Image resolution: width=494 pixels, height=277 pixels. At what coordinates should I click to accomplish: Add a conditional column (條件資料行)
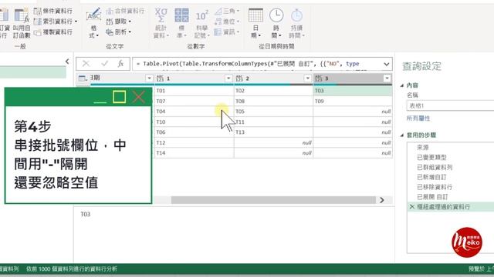click(53, 11)
